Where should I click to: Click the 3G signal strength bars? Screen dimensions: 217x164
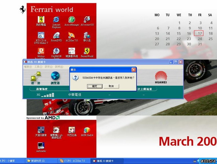(47, 95)
